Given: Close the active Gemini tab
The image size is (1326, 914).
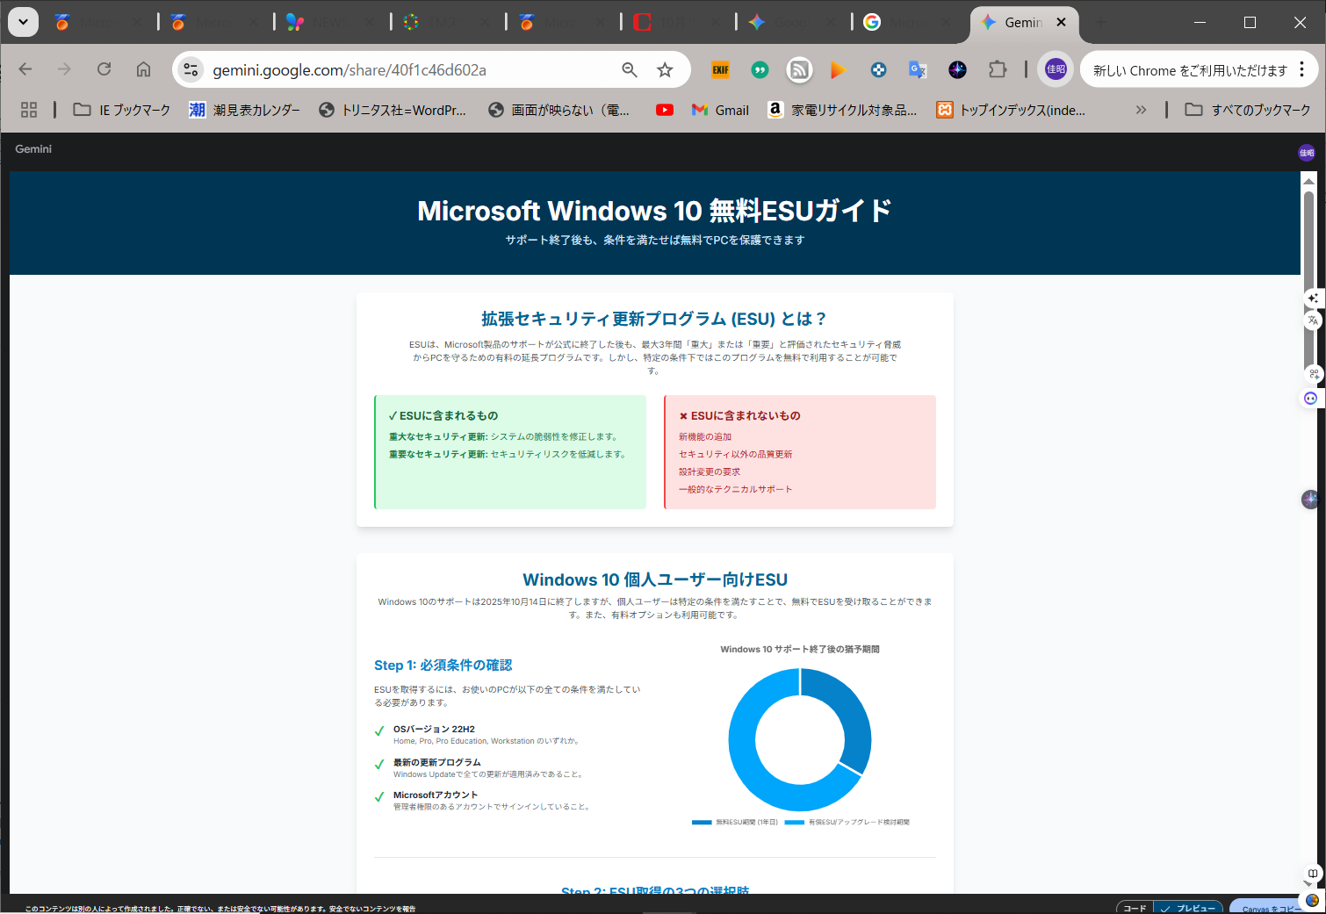Looking at the screenshot, I should tap(1062, 22).
